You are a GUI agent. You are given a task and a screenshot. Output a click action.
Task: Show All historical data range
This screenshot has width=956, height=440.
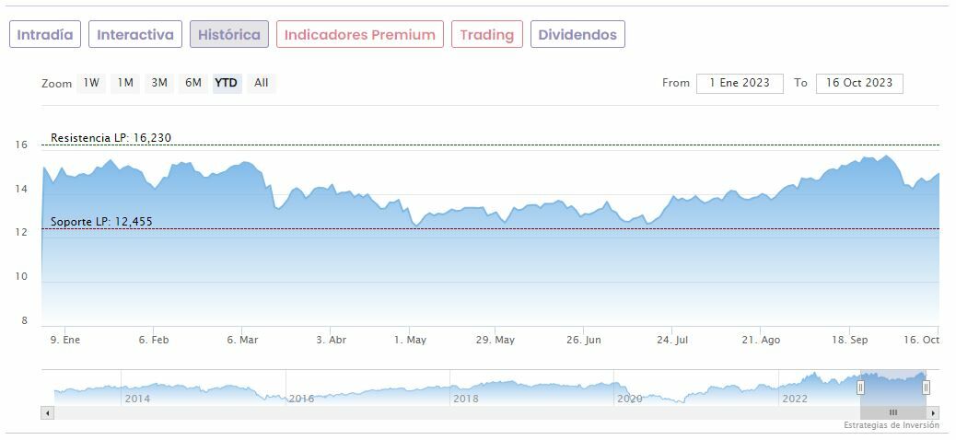pyautogui.click(x=262, y=83)
